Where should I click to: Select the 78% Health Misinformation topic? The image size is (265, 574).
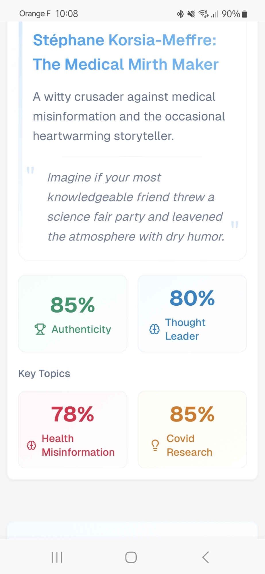[x=73, y=429]
